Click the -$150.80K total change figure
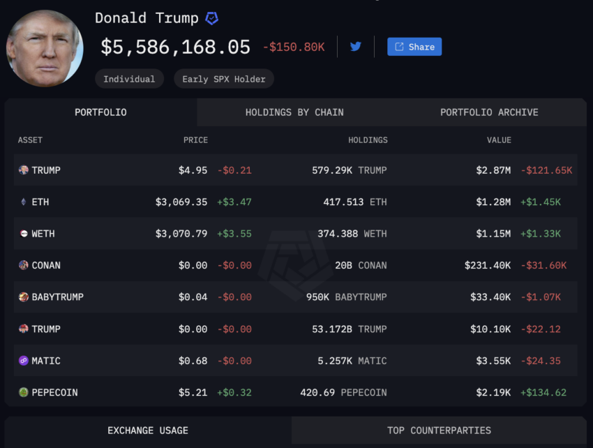This screenshot has width=593, height=448. (x=294, y=47)
